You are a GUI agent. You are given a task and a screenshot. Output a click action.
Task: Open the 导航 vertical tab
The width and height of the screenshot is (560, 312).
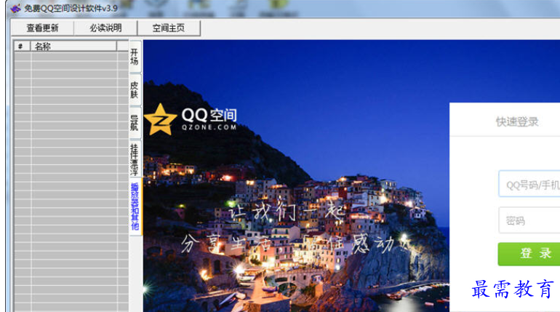[135, 122]
